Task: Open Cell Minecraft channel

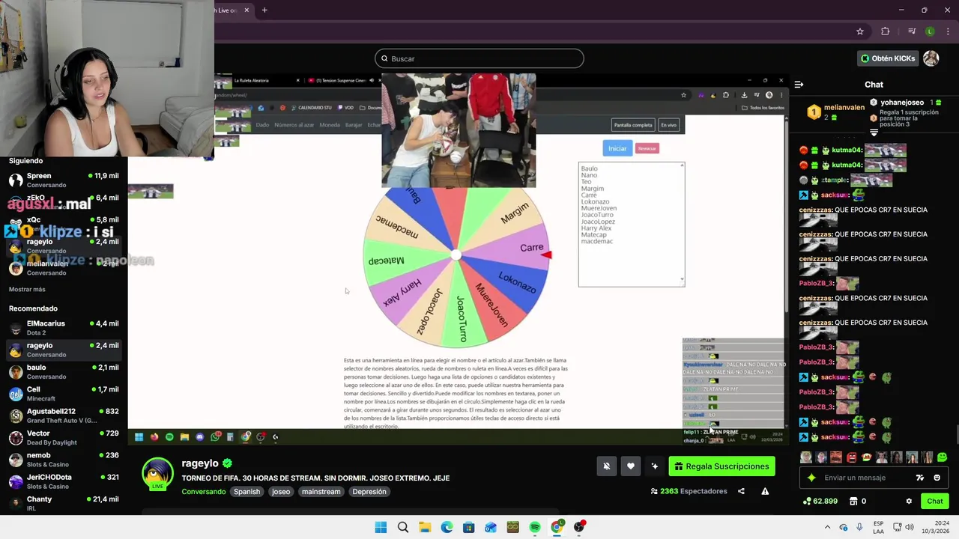Action: click(x=64, y=394)
